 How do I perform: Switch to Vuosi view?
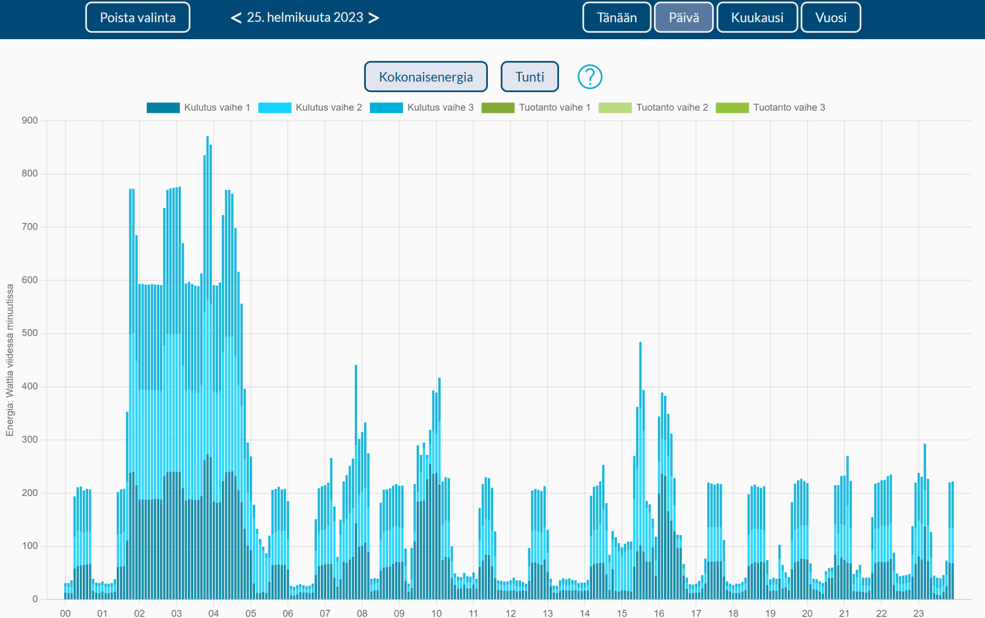point(830,18)
